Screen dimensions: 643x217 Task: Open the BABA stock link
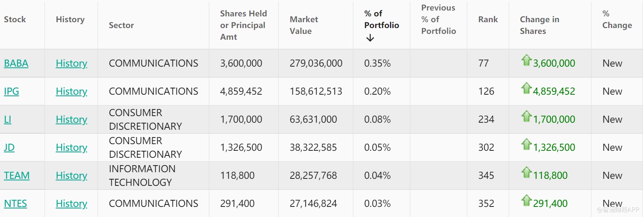[16, 64]
